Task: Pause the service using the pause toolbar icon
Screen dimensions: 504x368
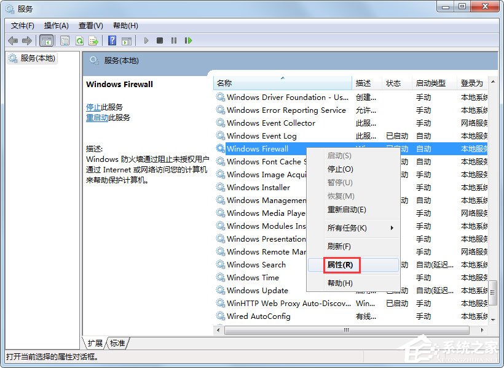Action: click(x=173, y=40)
